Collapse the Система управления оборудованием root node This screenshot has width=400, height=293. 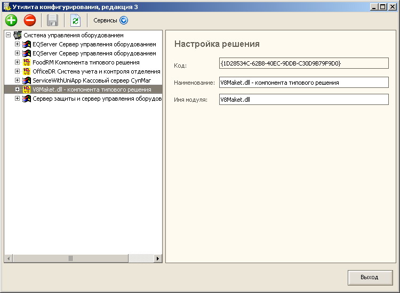(x=8, y=35)
